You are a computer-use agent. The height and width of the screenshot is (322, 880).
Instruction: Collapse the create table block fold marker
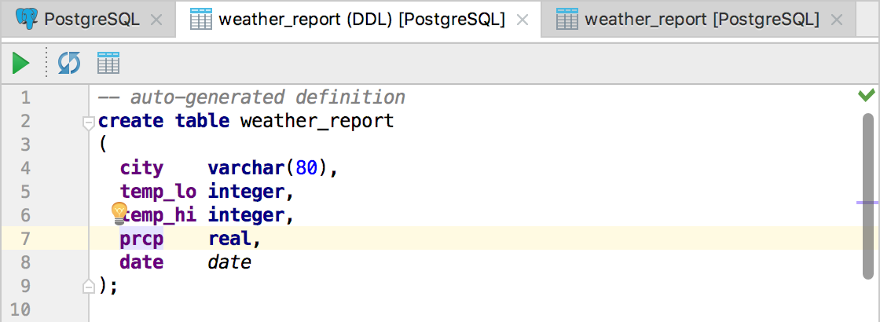coord(88,123)
